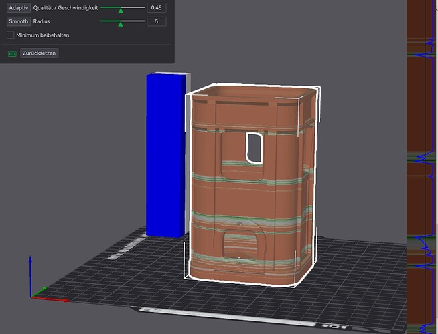
Task: Click the gray tower section behind the blue tower
Action: pyautogui.click(x=188, y=153)
